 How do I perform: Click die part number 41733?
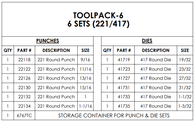pyautogui.click(x=124, y=97)
